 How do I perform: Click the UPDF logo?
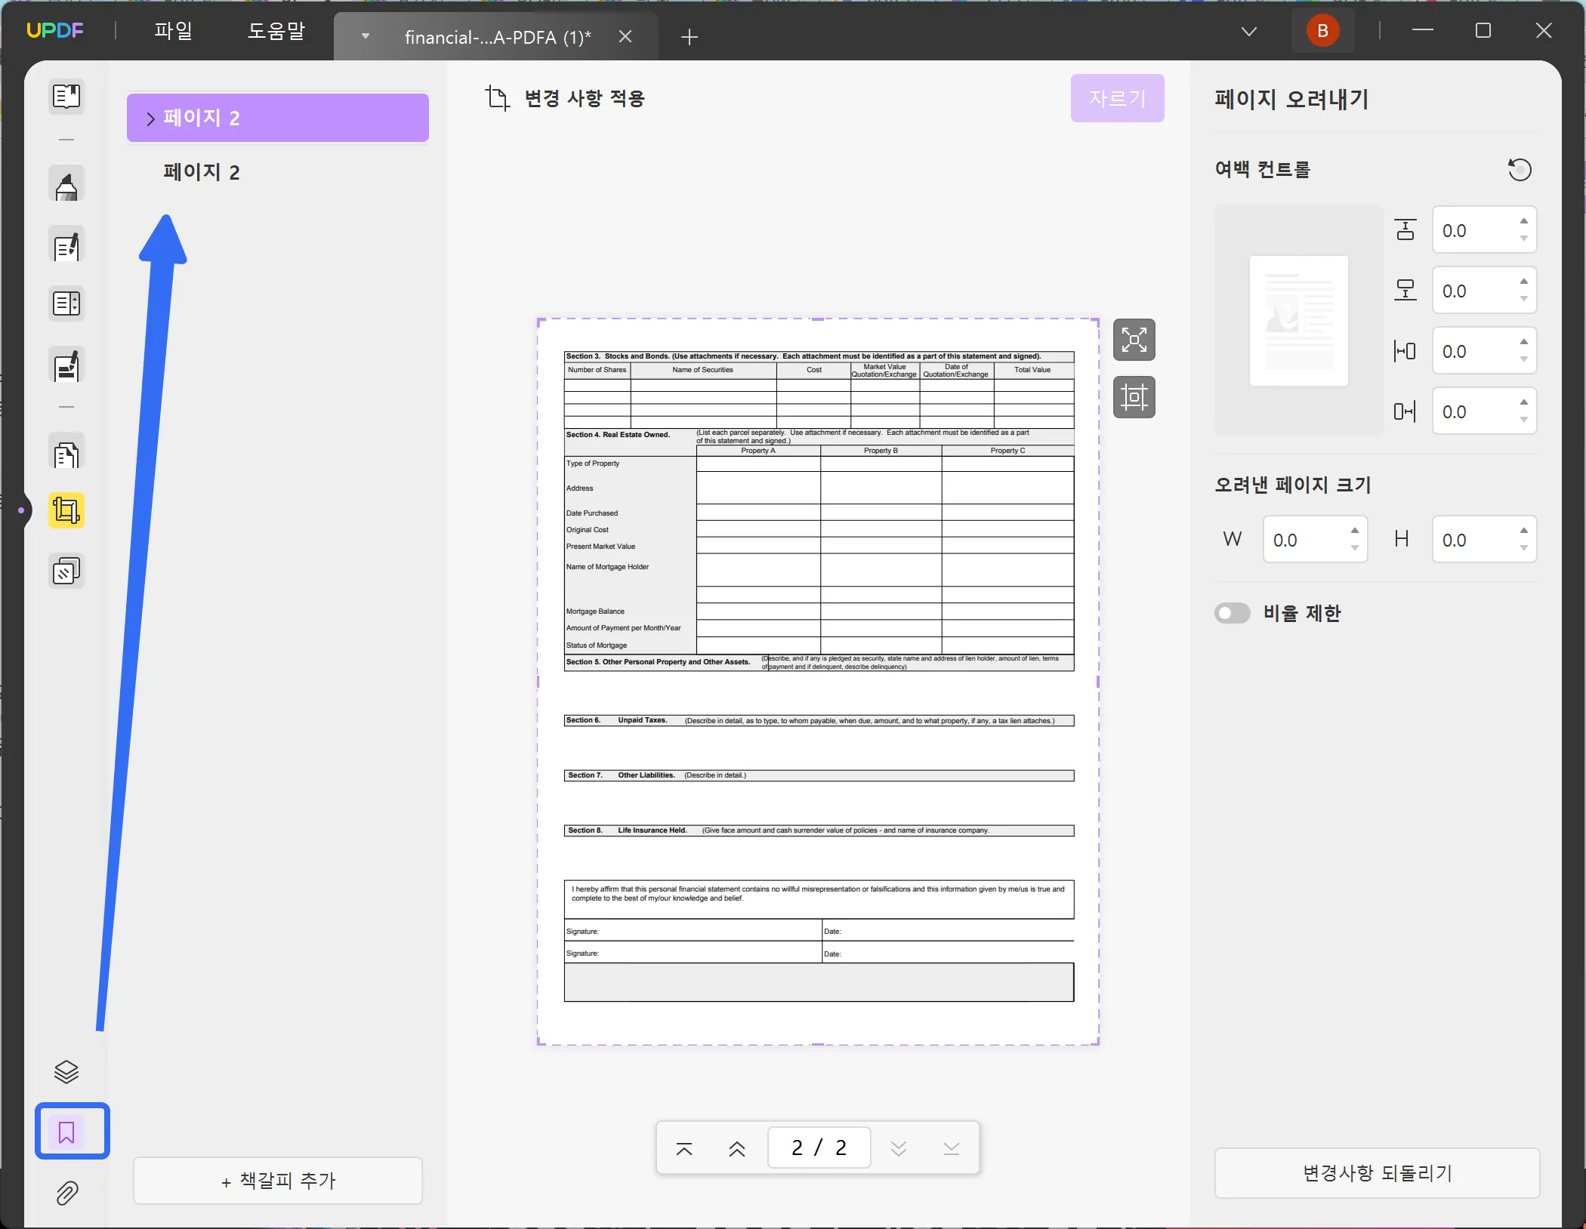tap(55, 31)
